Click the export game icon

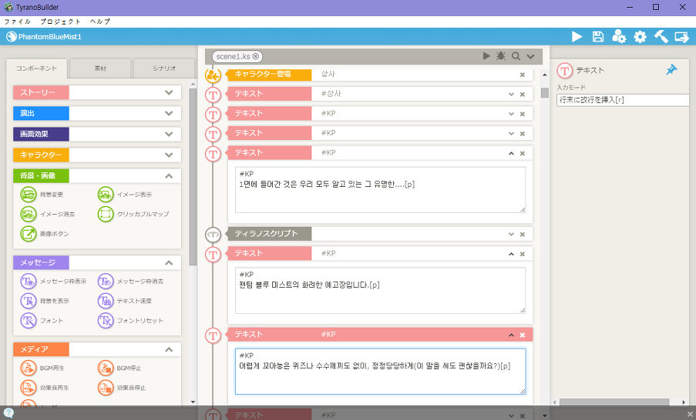click(681, 37)
